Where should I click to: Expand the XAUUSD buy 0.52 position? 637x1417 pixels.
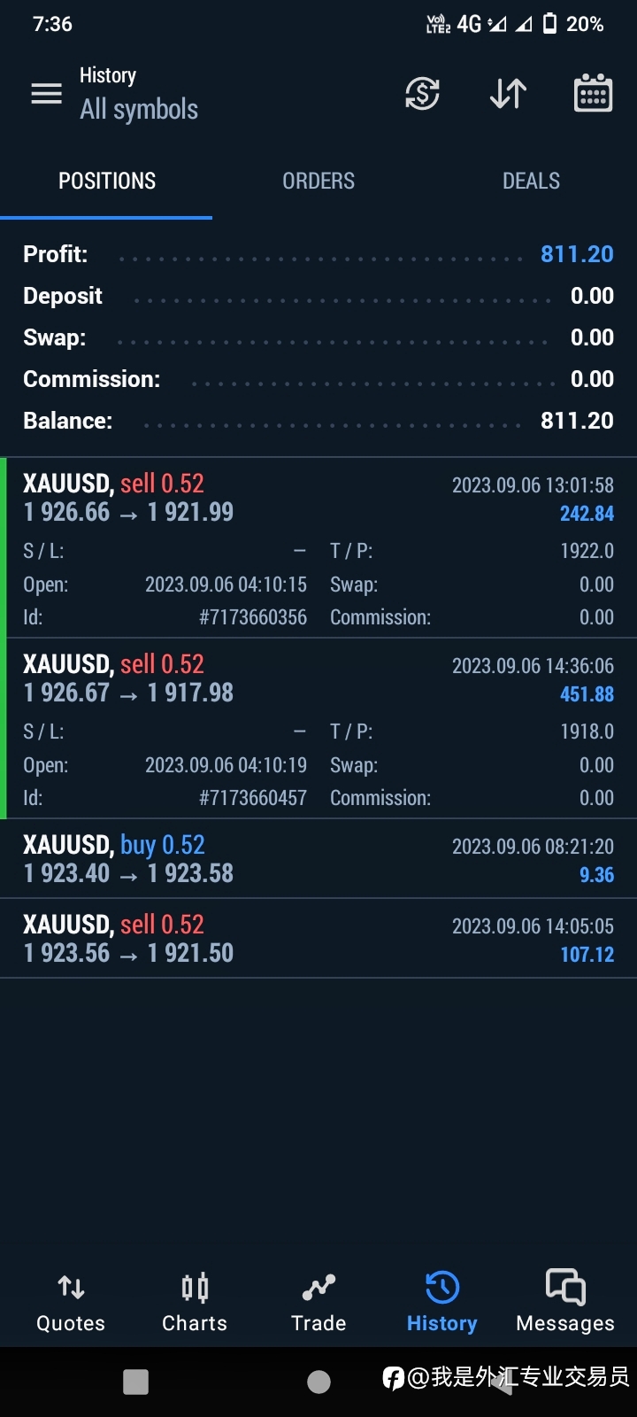318,858
